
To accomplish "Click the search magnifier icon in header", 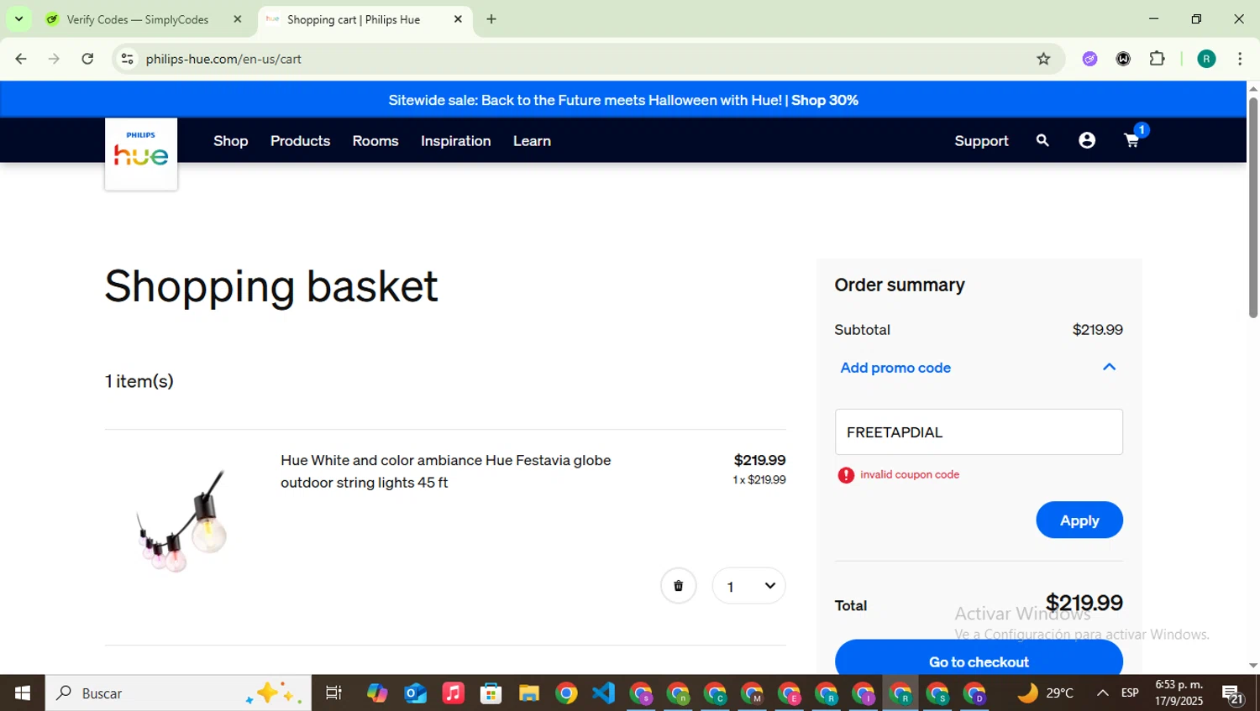I will coord(1042,140).
